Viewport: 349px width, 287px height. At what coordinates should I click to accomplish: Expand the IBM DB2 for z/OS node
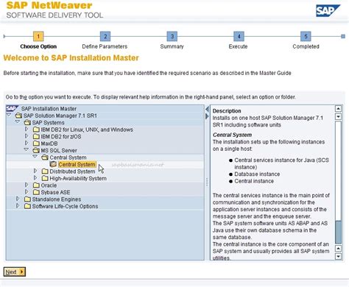(27, 136)
